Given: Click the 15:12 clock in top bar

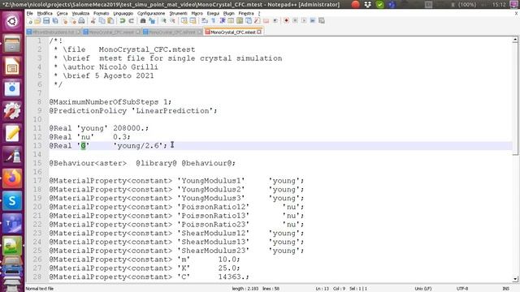Looking at the screenshot, I should pyautogui.click(x=499, y=5).
